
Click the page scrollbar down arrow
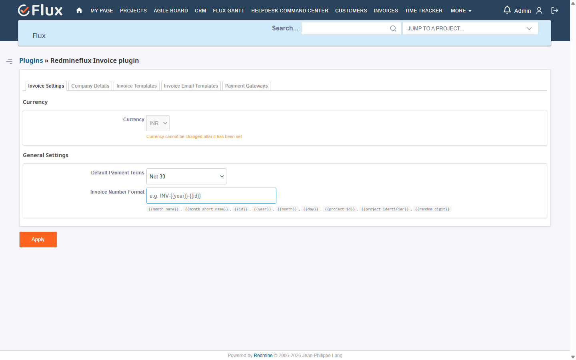[573, 357]
